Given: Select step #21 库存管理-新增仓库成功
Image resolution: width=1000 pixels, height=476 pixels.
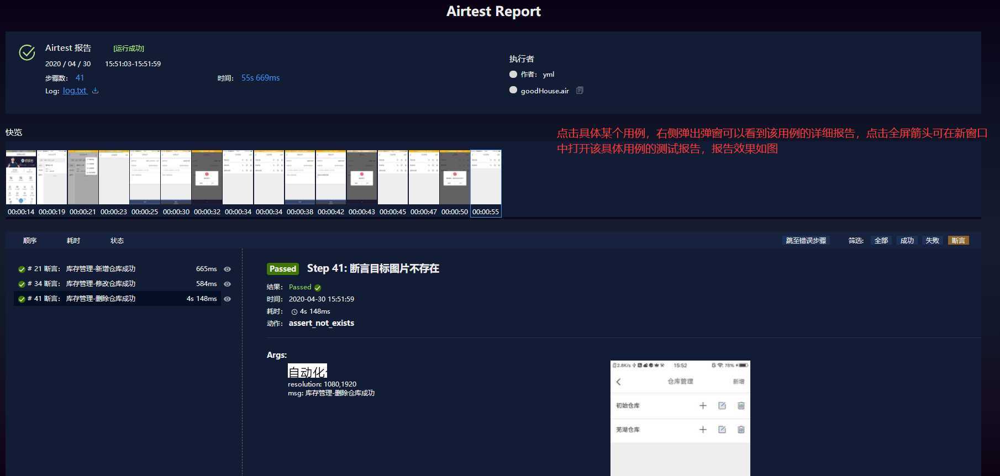Looking at the screenshot, I should click(117, 269).
